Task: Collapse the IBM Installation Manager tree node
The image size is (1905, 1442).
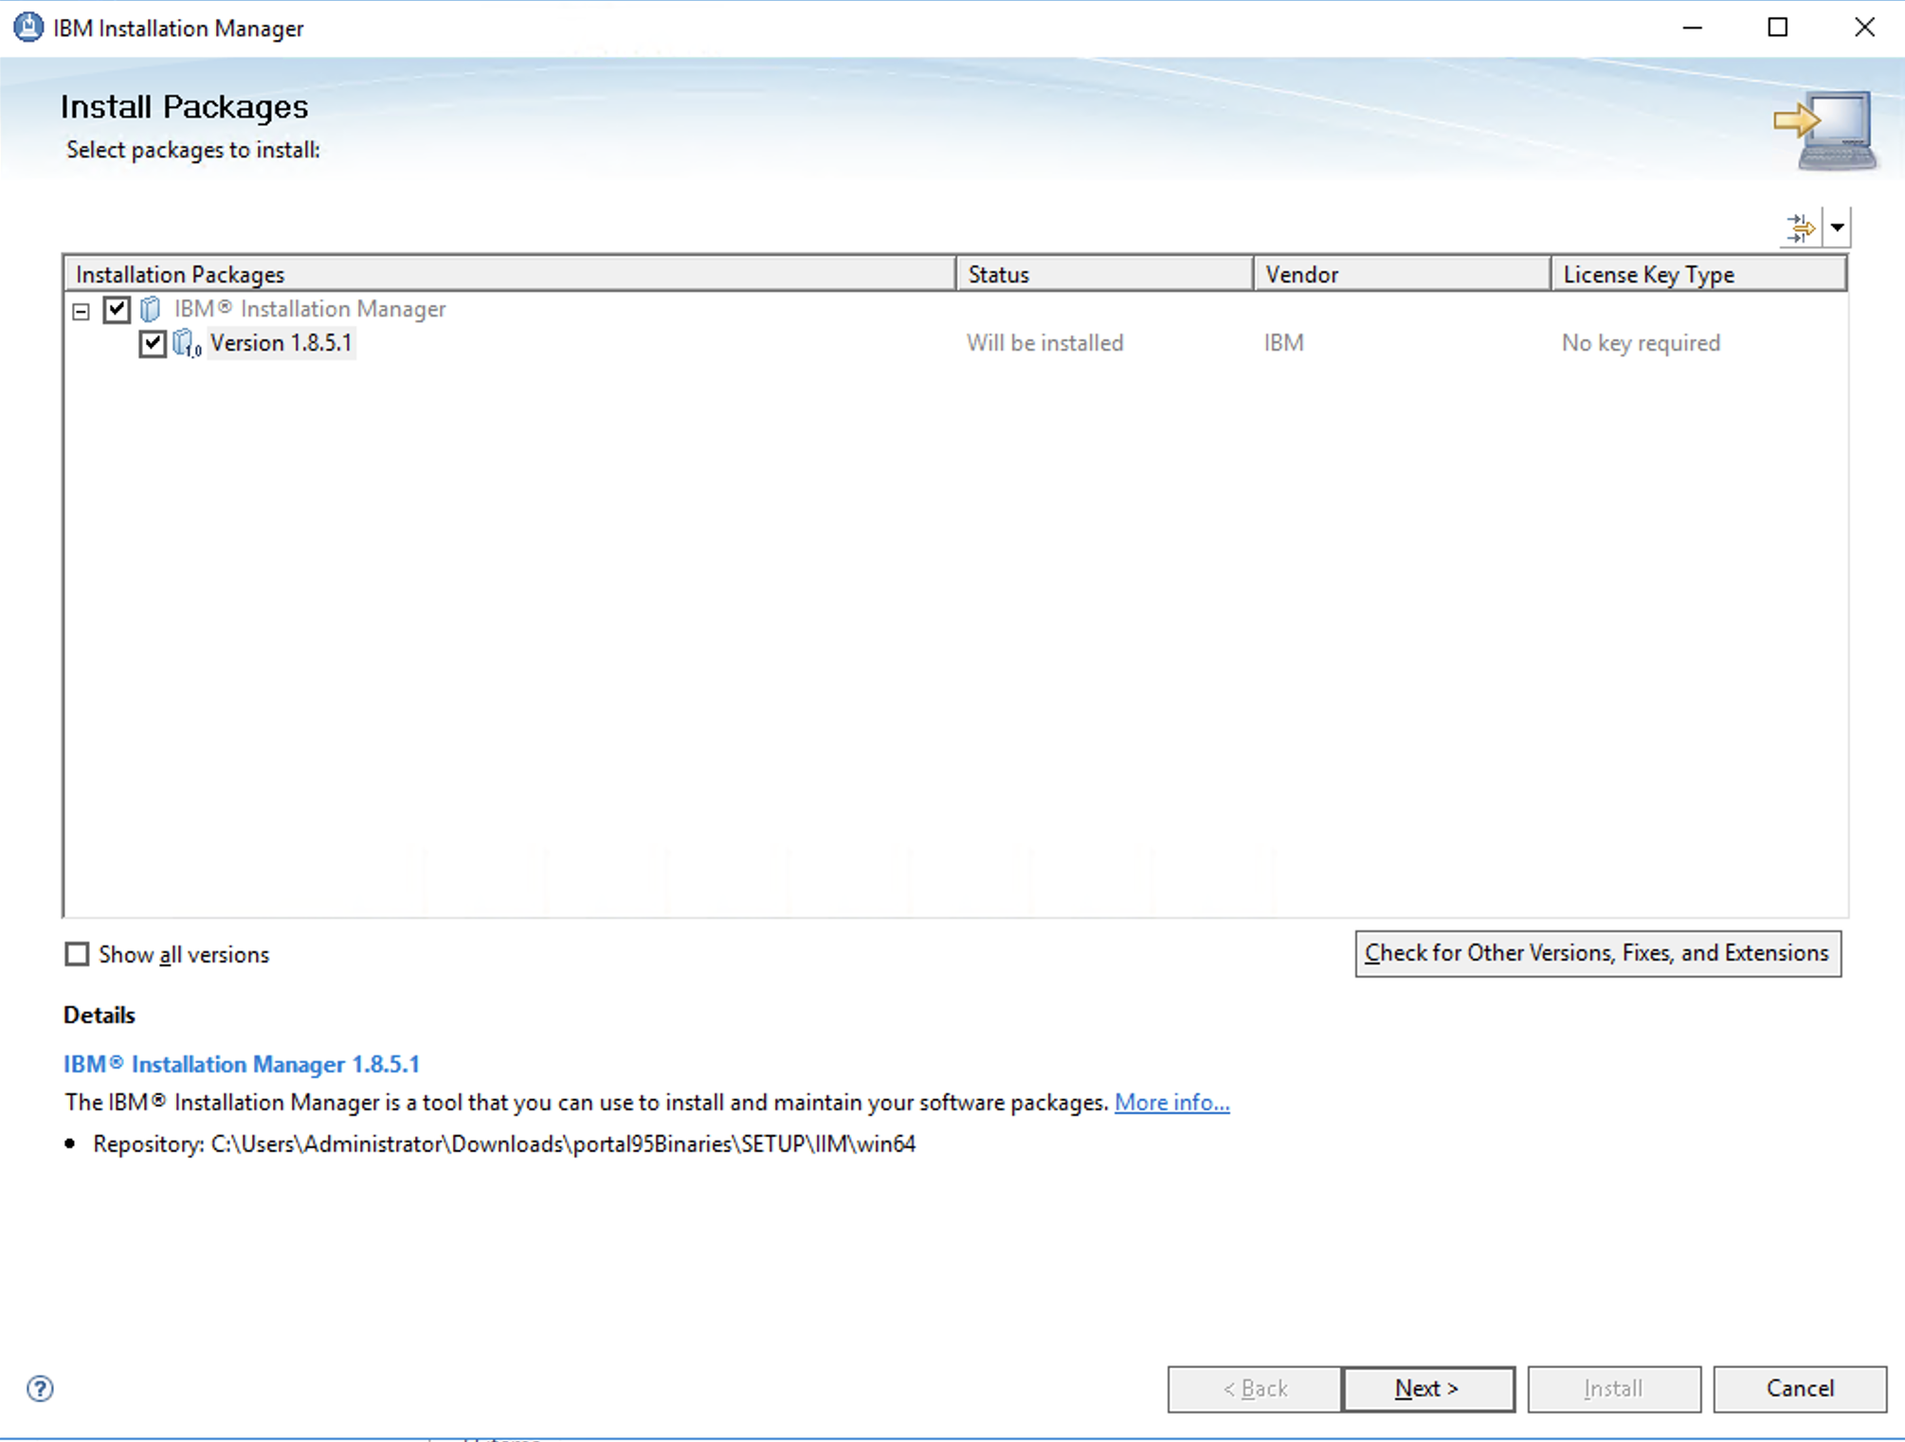Action: 82,311
